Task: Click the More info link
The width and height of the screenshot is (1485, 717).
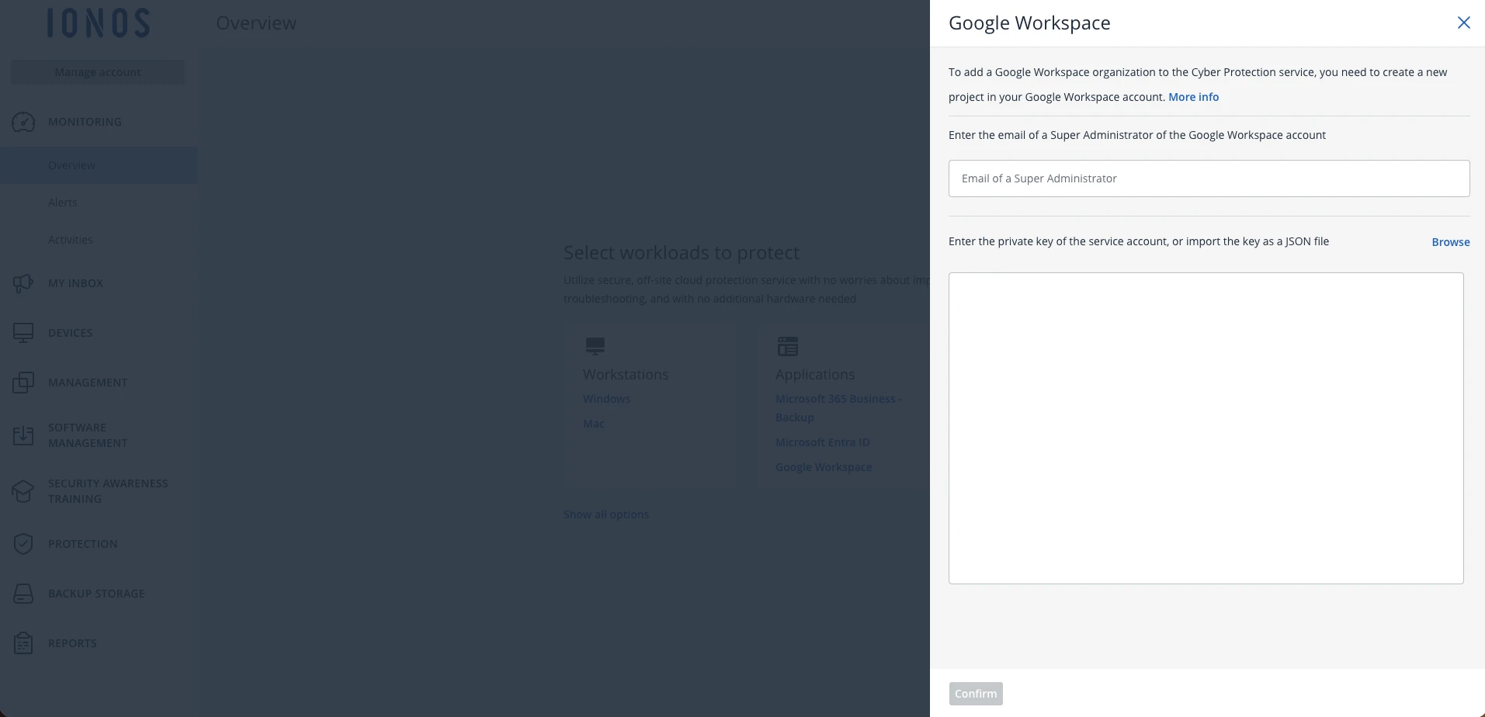Action: pyautogui.click(x=1193, y=97)
